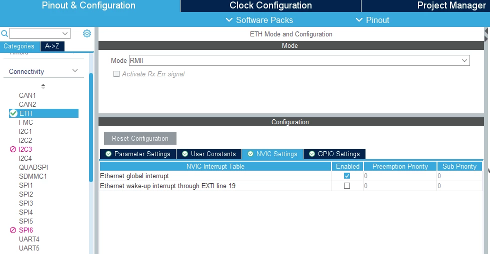Select I2C2 peripheral
Viewport: 490px width, 254px height.
(25, 140)
